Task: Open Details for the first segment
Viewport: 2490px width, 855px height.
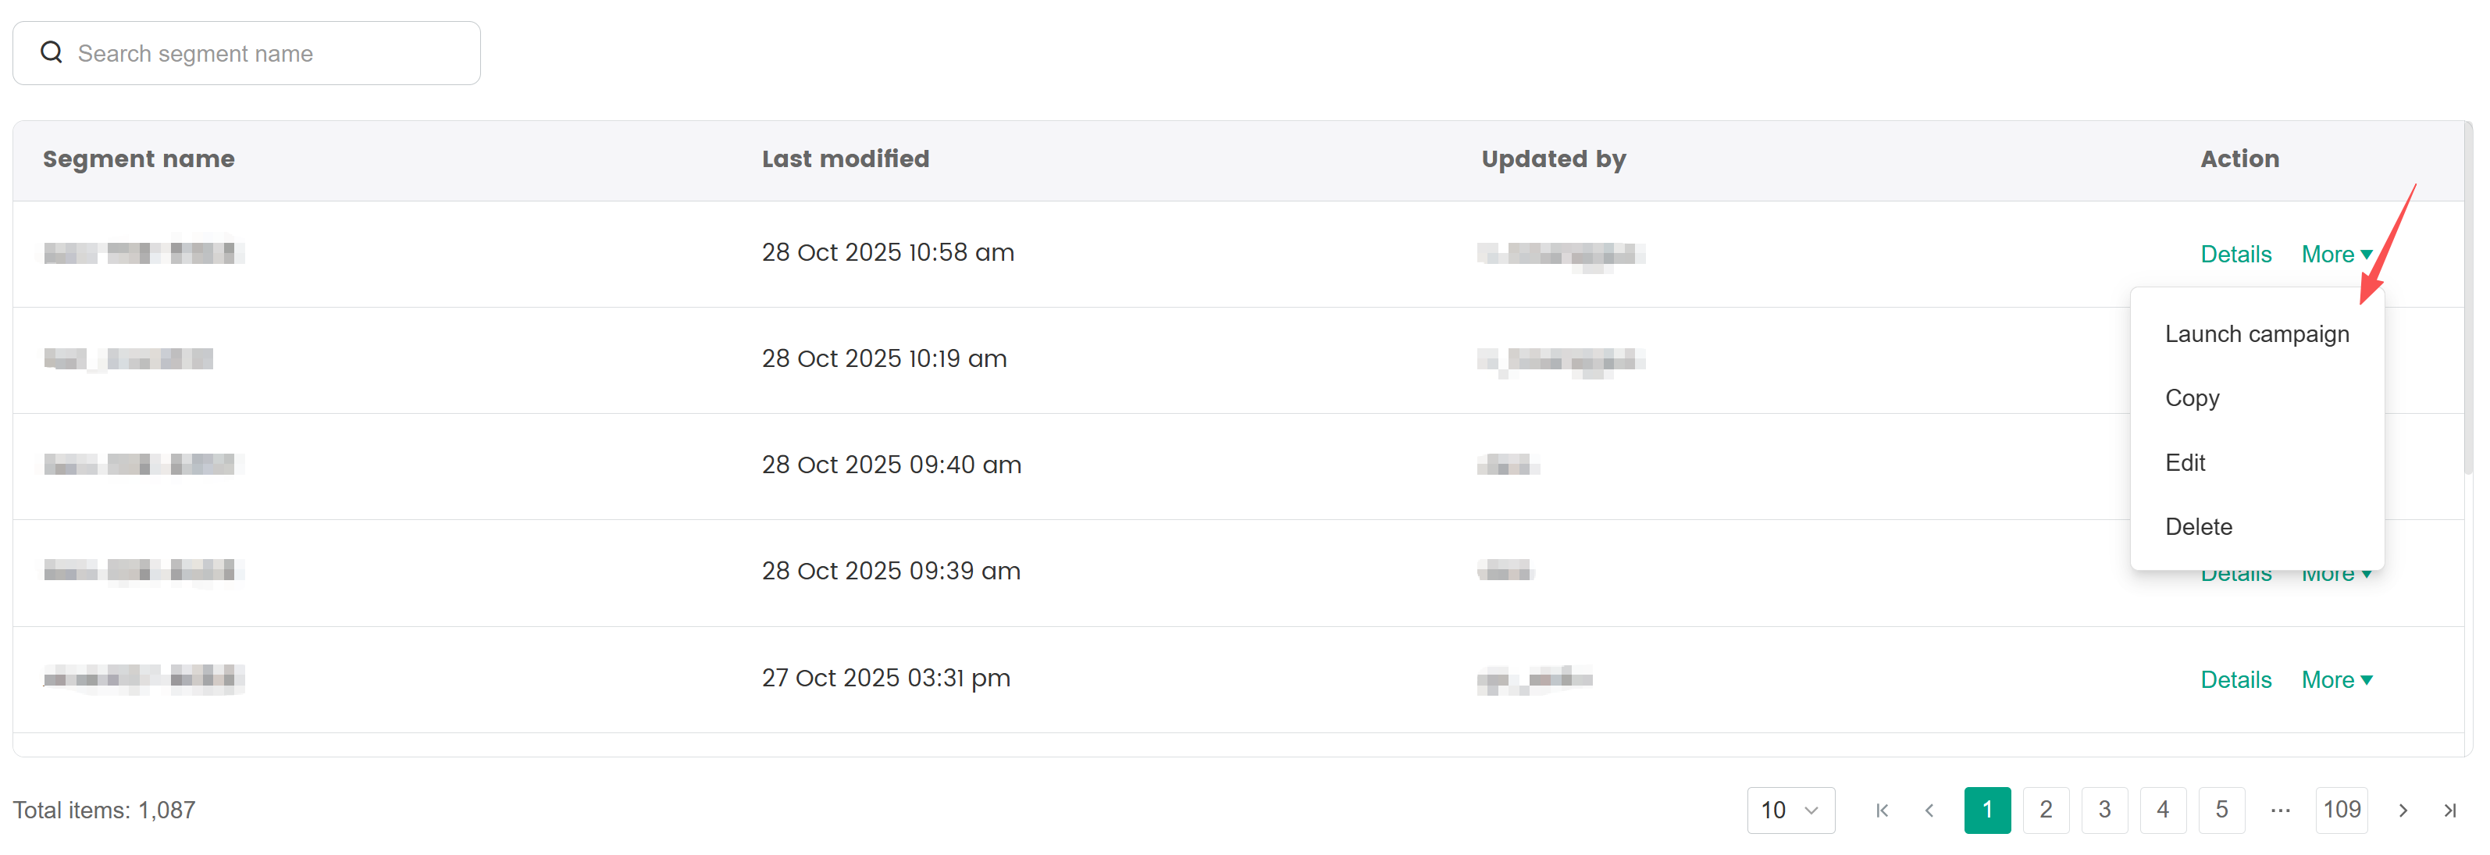Action: click(x=2235, y=254)
